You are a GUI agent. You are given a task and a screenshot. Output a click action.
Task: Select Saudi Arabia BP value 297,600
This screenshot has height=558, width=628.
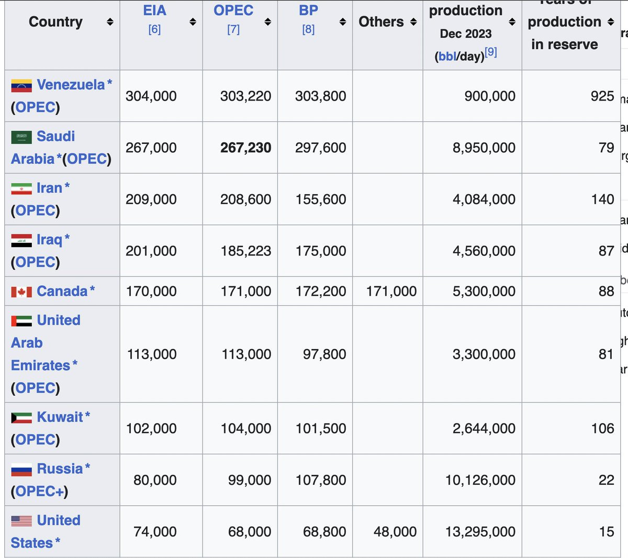[320, 148]
